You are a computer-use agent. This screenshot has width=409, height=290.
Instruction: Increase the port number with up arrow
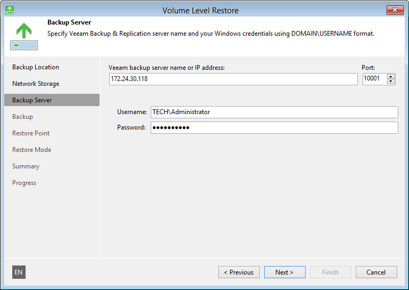pyautogui.click(x=390, y=77)
